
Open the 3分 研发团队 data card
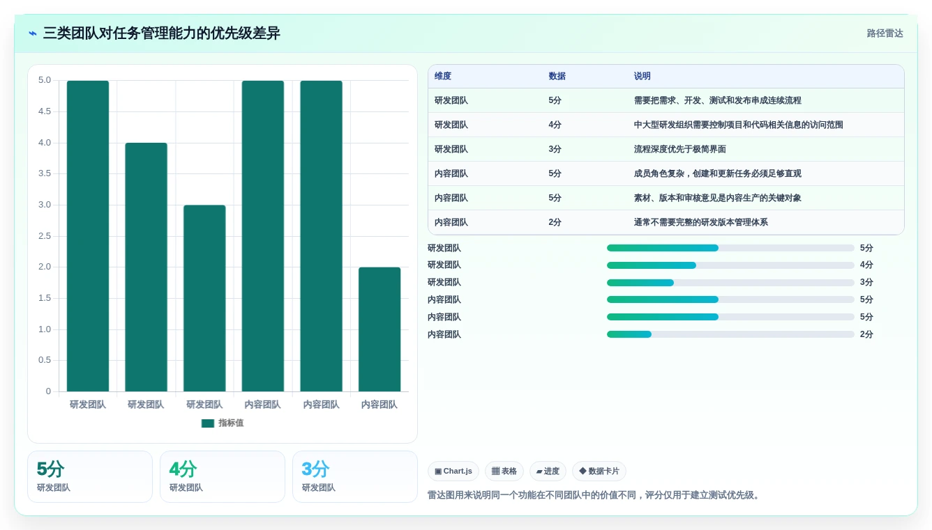[x=355, y=476]
